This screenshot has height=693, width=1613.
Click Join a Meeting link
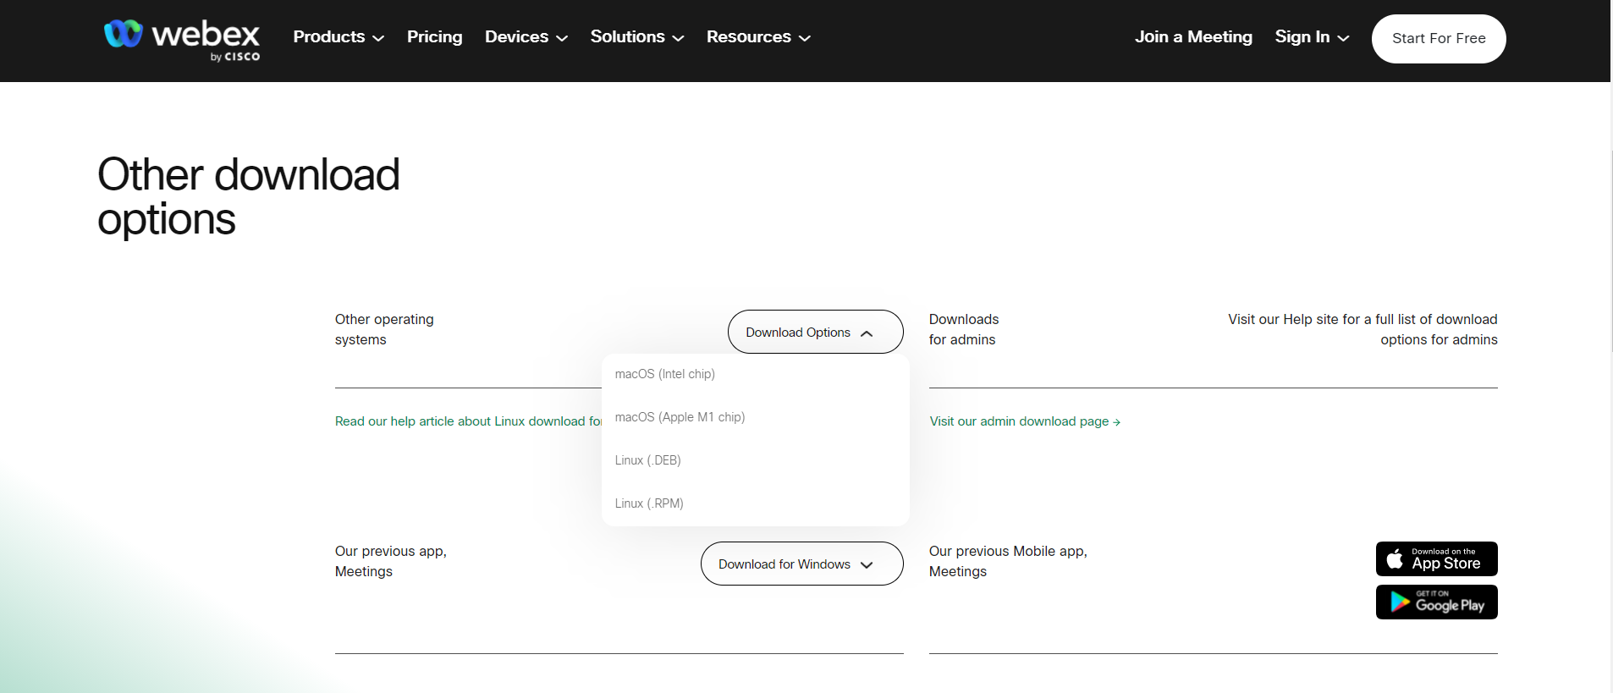[x=1193, y=37]
